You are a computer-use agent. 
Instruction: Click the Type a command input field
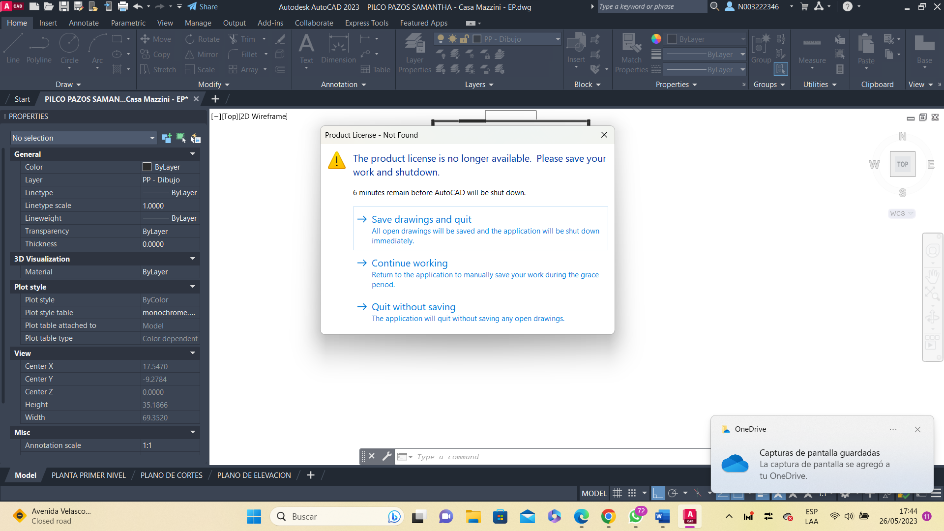(x=541, y=456)
